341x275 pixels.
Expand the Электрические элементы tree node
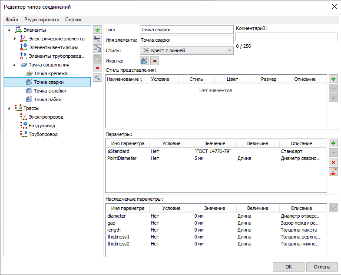coord(15,39)
